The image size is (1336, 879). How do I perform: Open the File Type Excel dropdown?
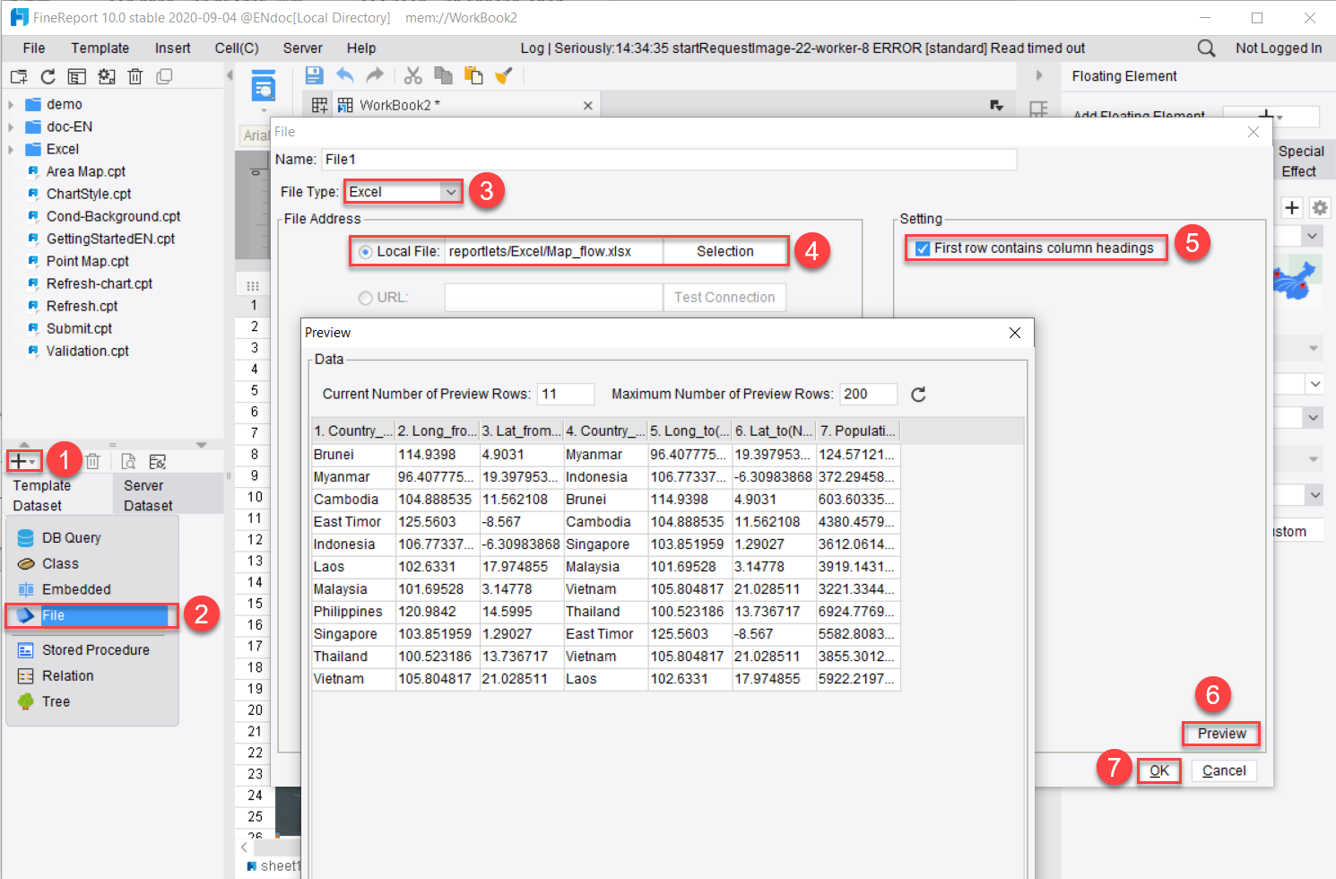point(451,191)
